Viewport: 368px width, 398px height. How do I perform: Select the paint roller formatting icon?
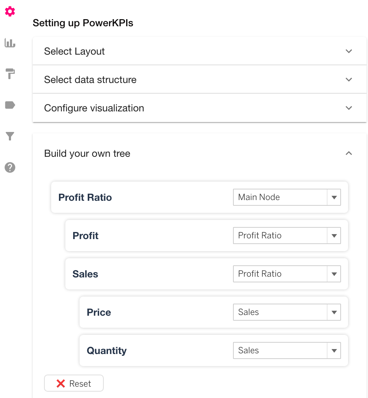pyautogui.click(x=10, y=74)
